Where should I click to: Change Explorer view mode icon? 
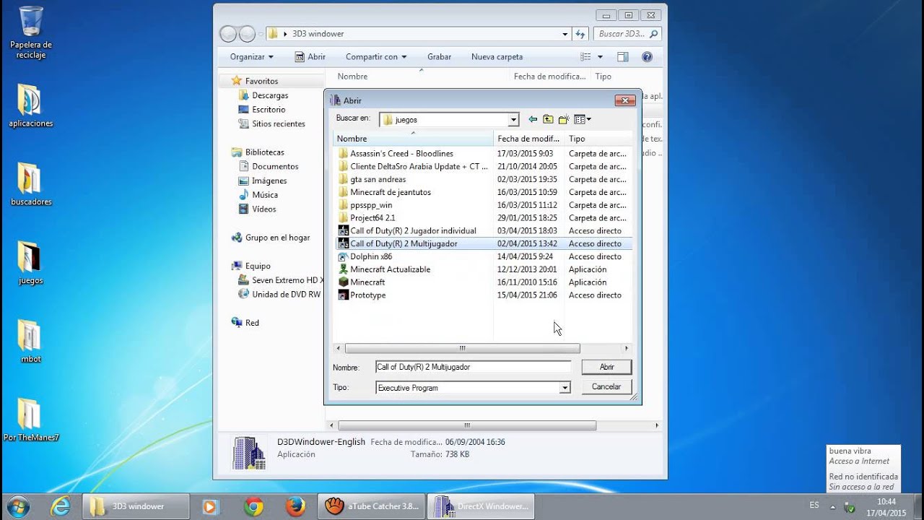coord(585,56)
